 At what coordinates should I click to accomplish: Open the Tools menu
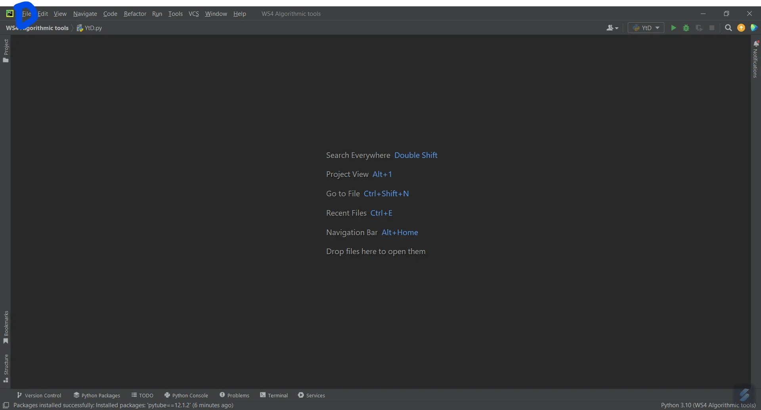pos(176,14)
